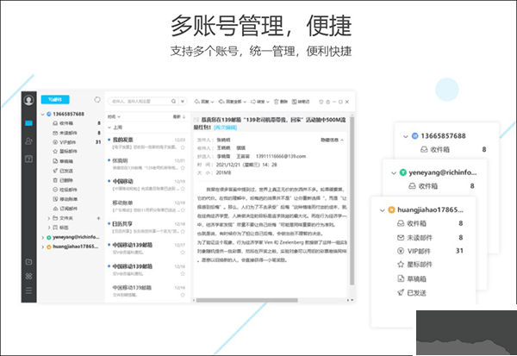
Task: Star the 移动账单 email in message list
Action: point(183,210)
